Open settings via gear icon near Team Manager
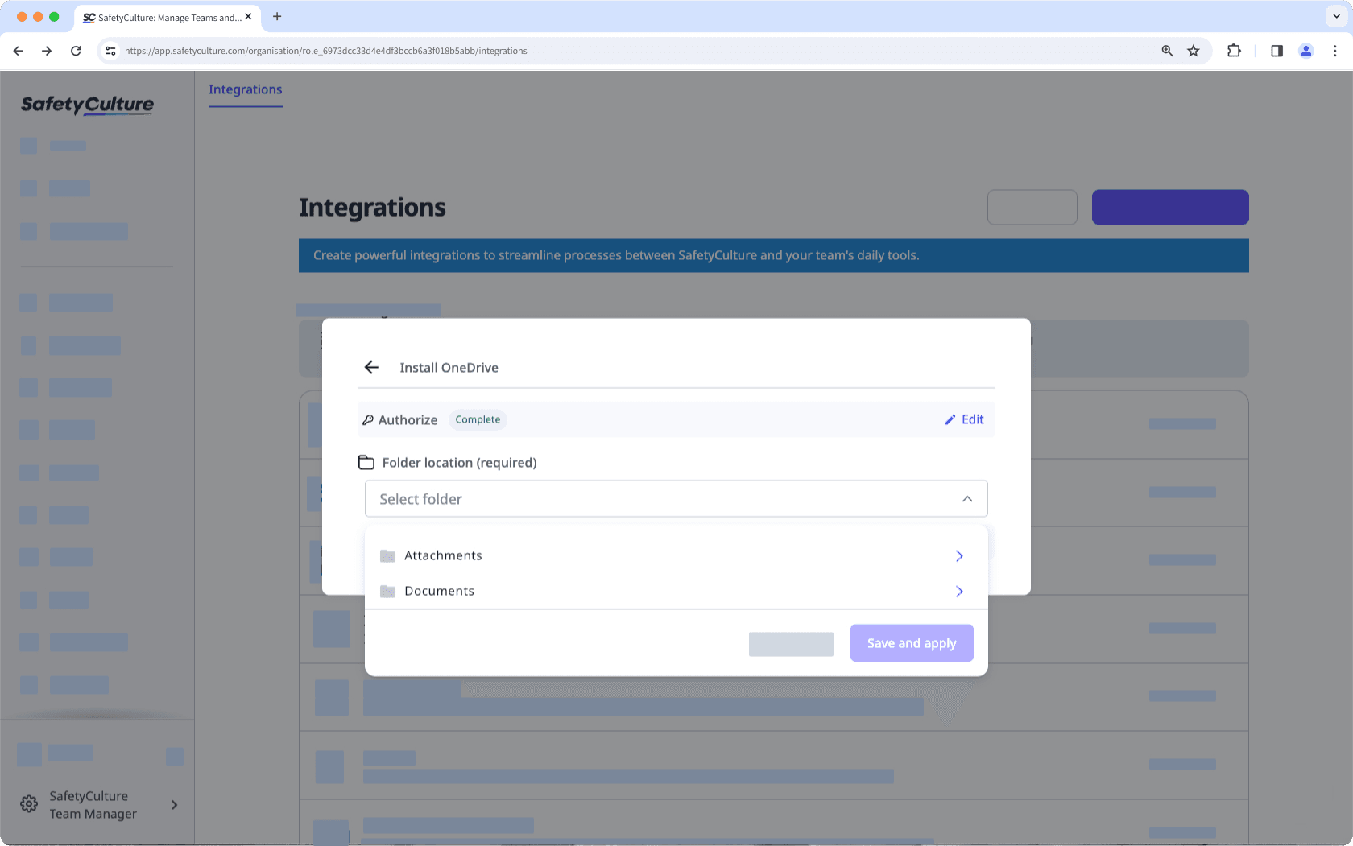This screenshot has height=846, width=1353. 29,804
